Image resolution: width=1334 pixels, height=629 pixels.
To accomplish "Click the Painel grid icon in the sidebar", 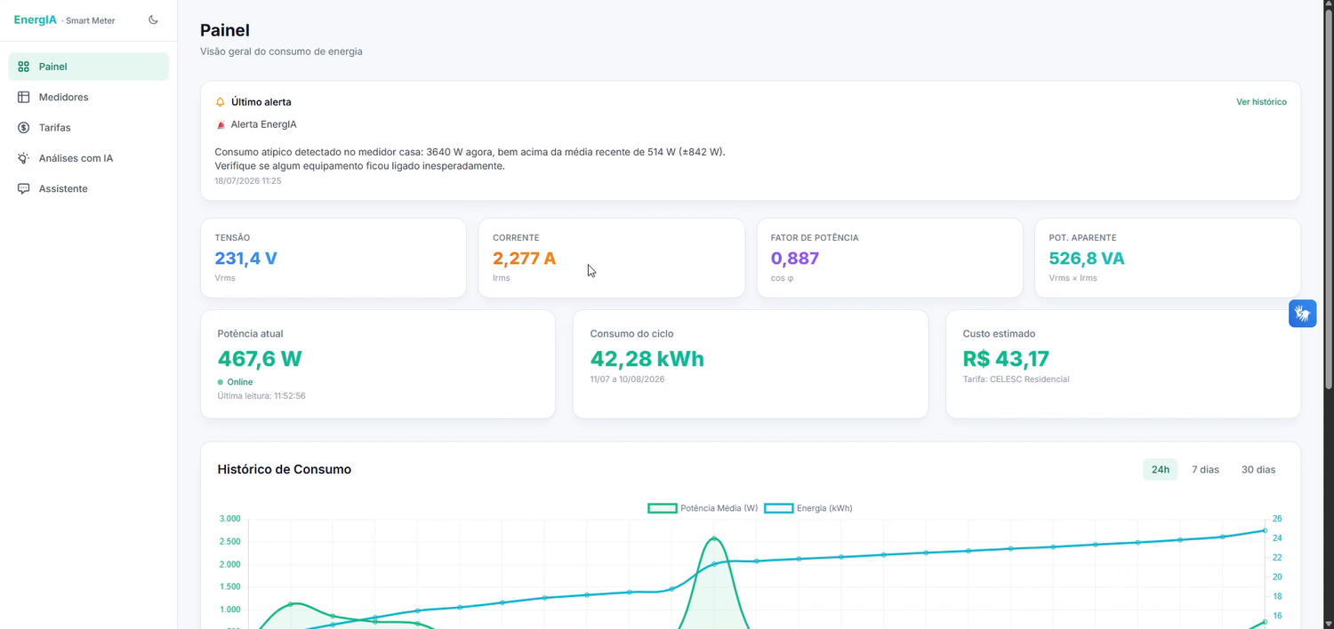I will tap(24, 67).
